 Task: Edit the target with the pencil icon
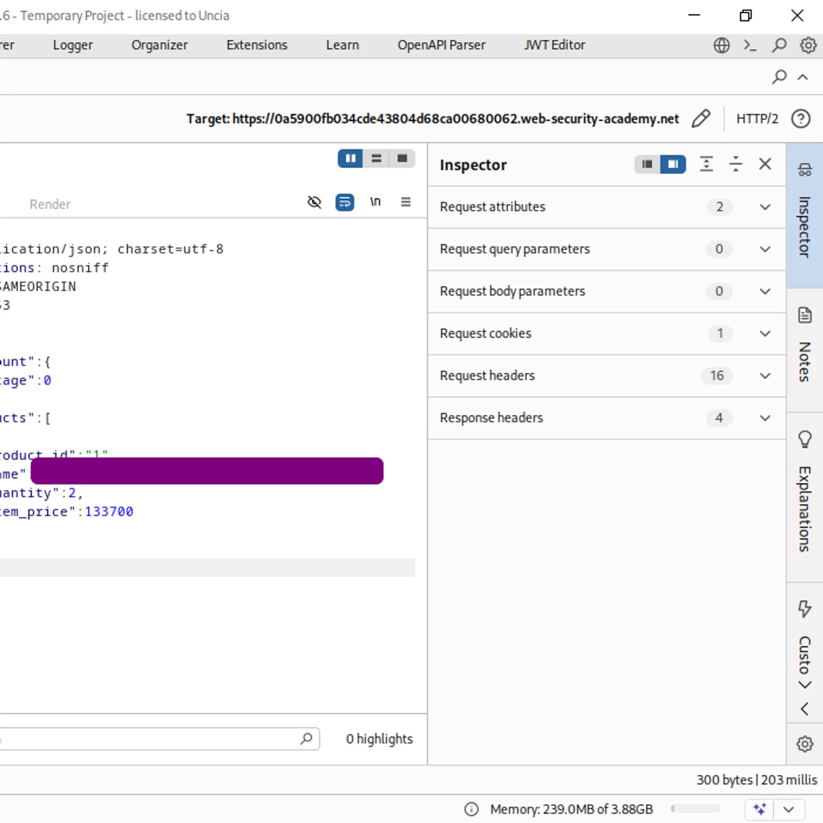pos(701,118)
